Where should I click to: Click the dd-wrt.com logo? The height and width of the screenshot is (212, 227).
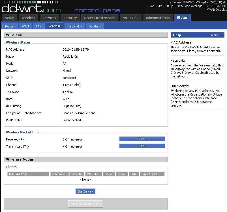tap(31, 8)
